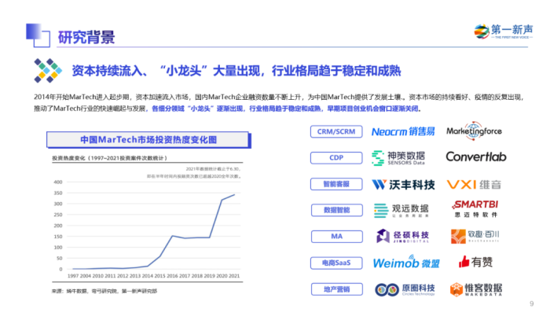
Task: Click the paragraph beginning 2014年开始MarTech进入起步期
Action: point(279,103)
